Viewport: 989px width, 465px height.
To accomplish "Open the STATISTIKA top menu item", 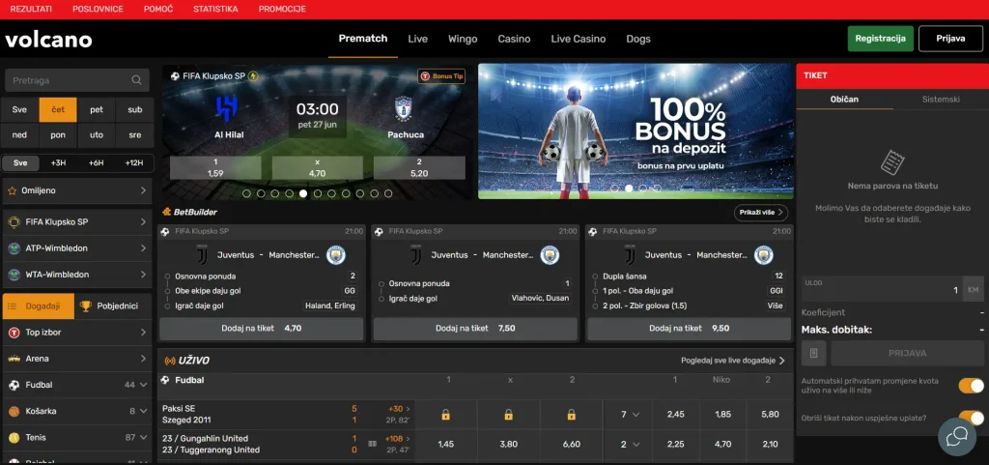I will click(x=215, y=10).
